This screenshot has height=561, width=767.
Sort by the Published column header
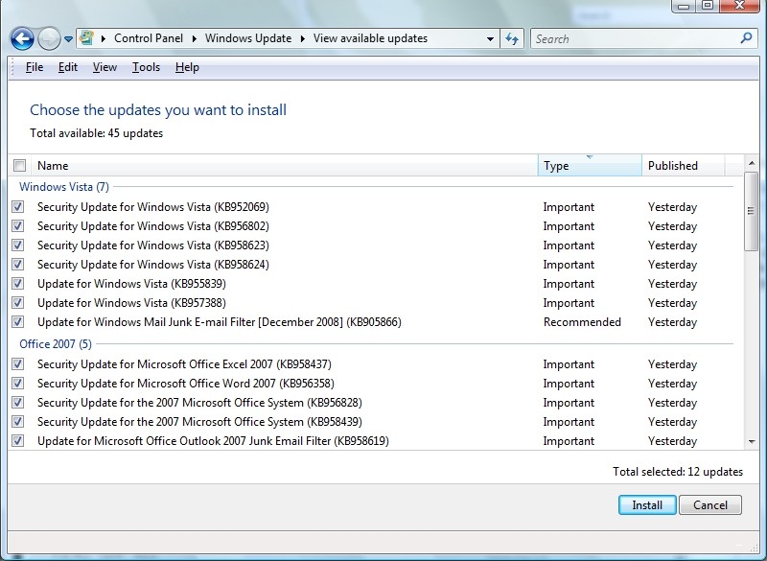(x=684, y=165)
